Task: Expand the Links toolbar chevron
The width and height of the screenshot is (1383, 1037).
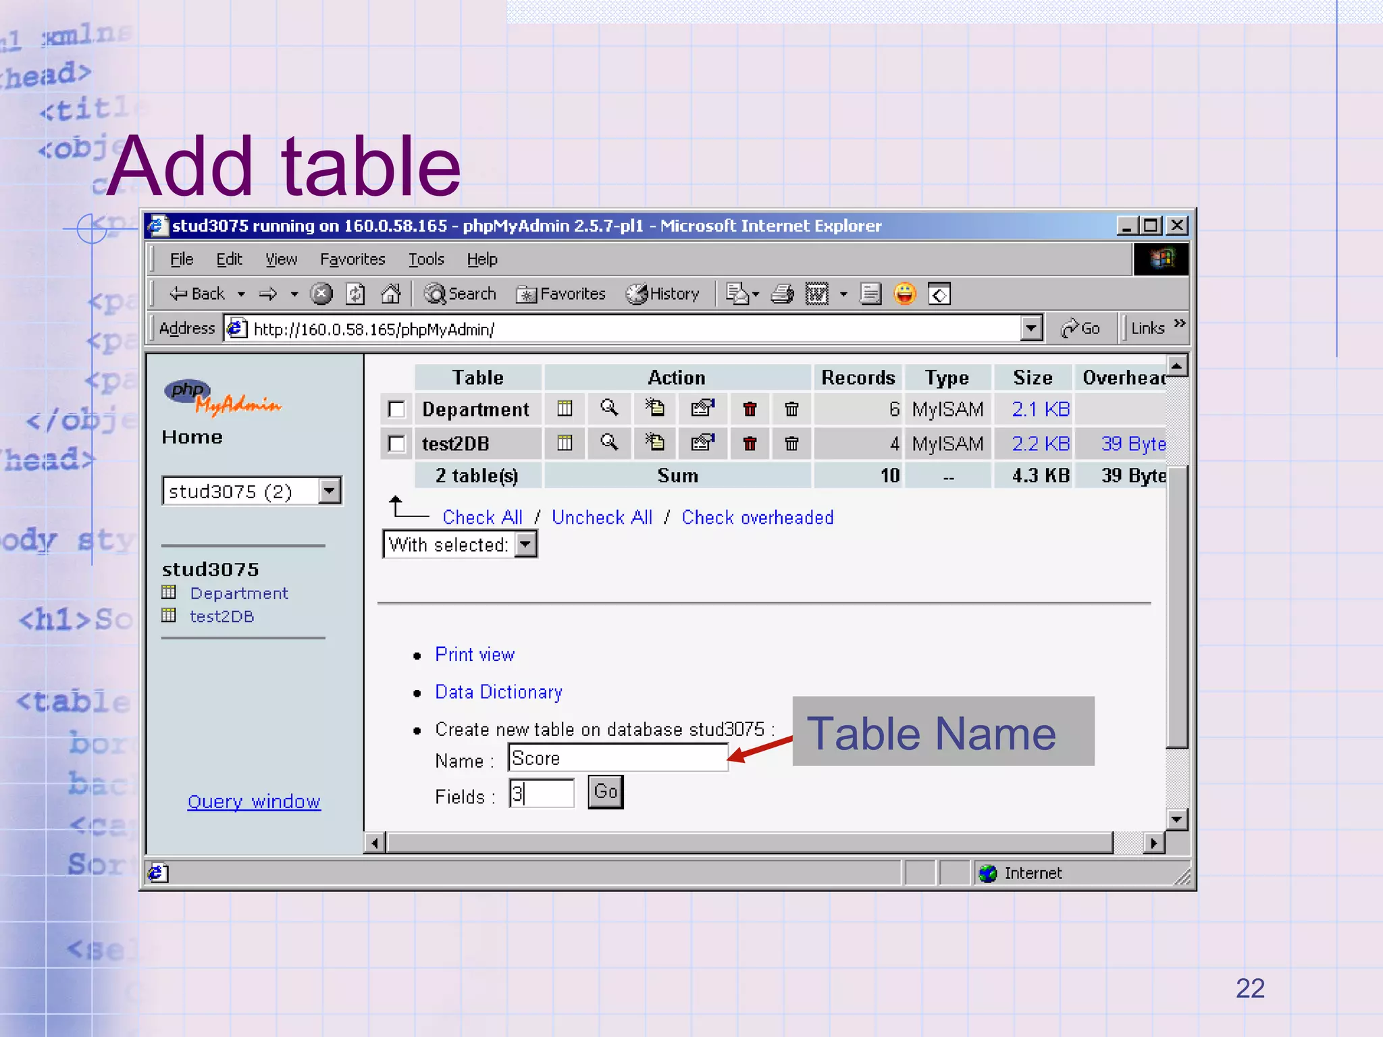Action: pos(1180,323)
